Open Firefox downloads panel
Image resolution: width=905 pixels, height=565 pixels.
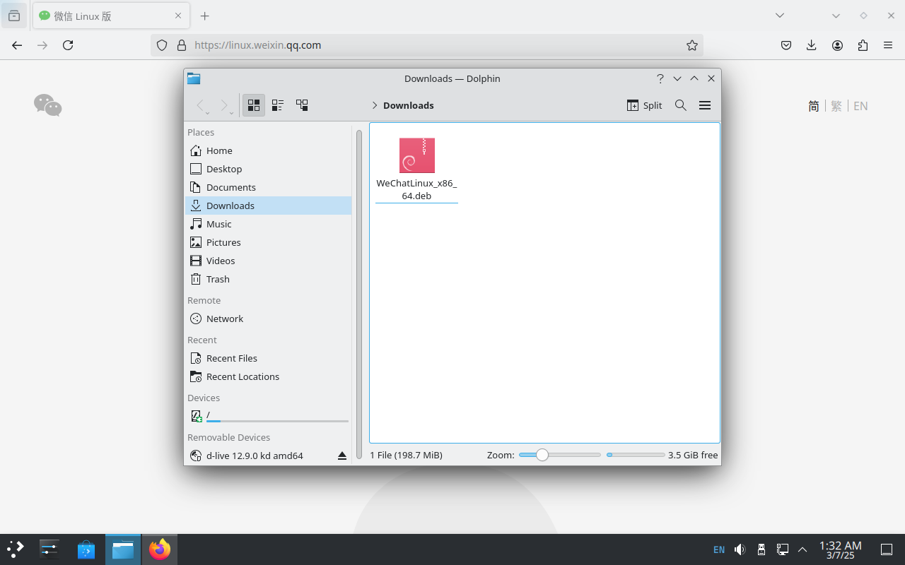point(812,45)
